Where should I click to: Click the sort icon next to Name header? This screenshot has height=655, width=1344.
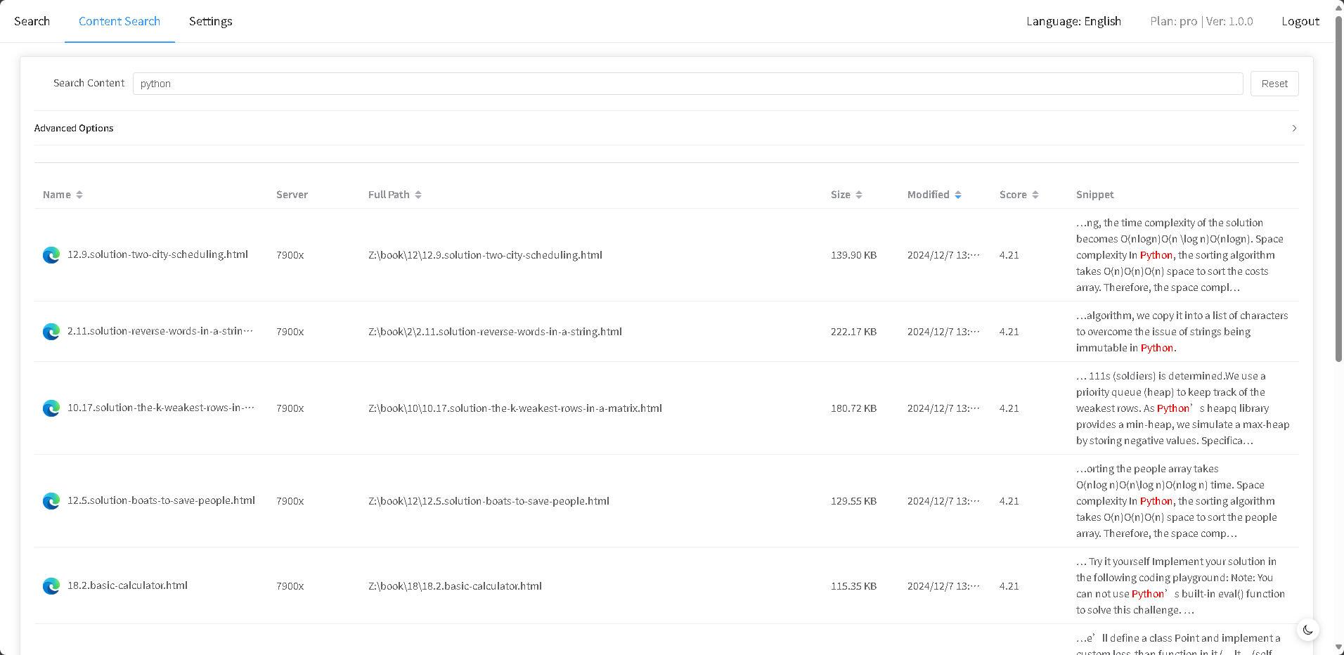click(x=79, y=195)
